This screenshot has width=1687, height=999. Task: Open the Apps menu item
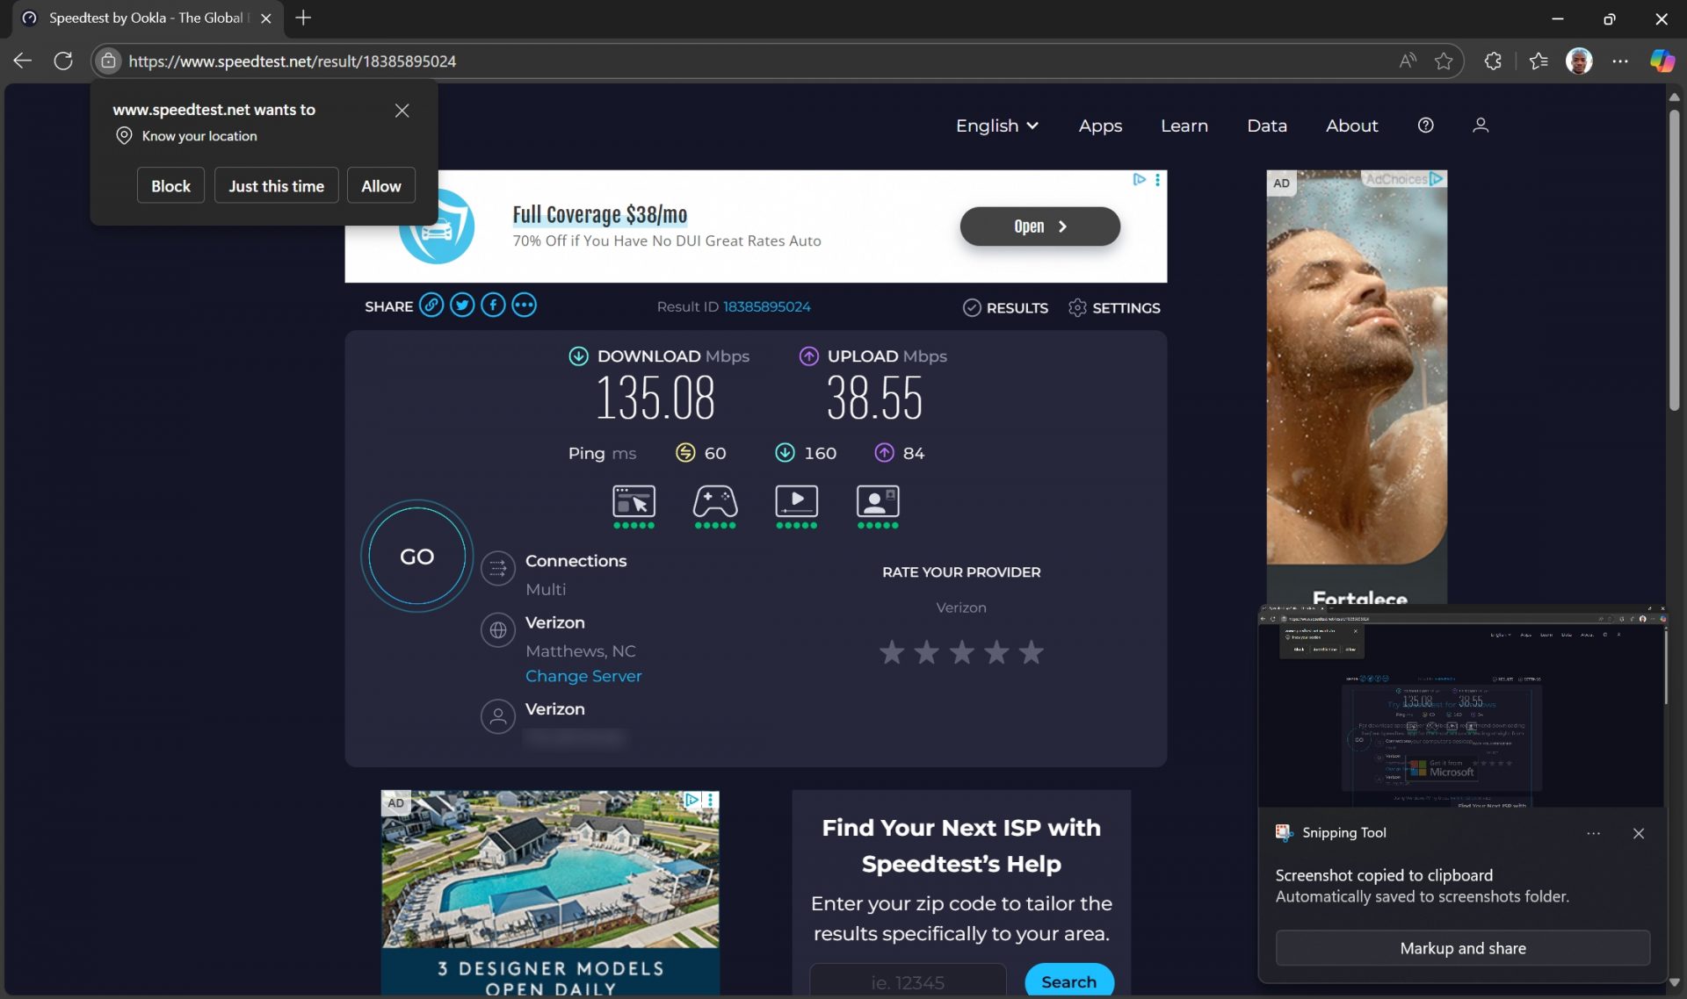tap(1100, 126)
